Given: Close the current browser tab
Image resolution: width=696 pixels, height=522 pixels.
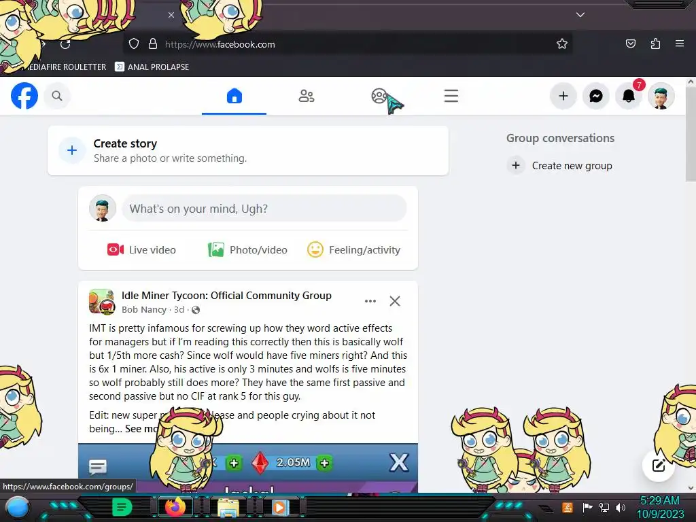Looking at the screenshot, I should [171, 15].
